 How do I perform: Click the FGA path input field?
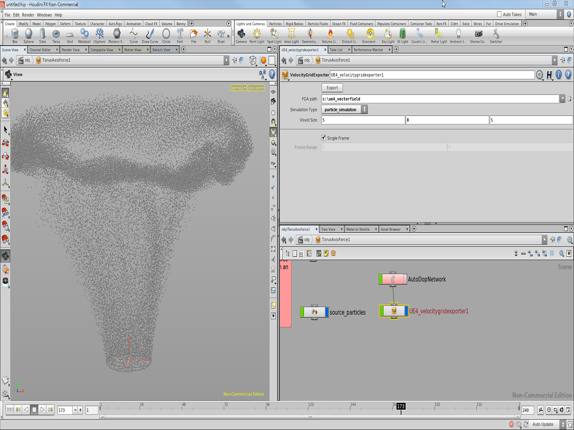tap(439, 99)
